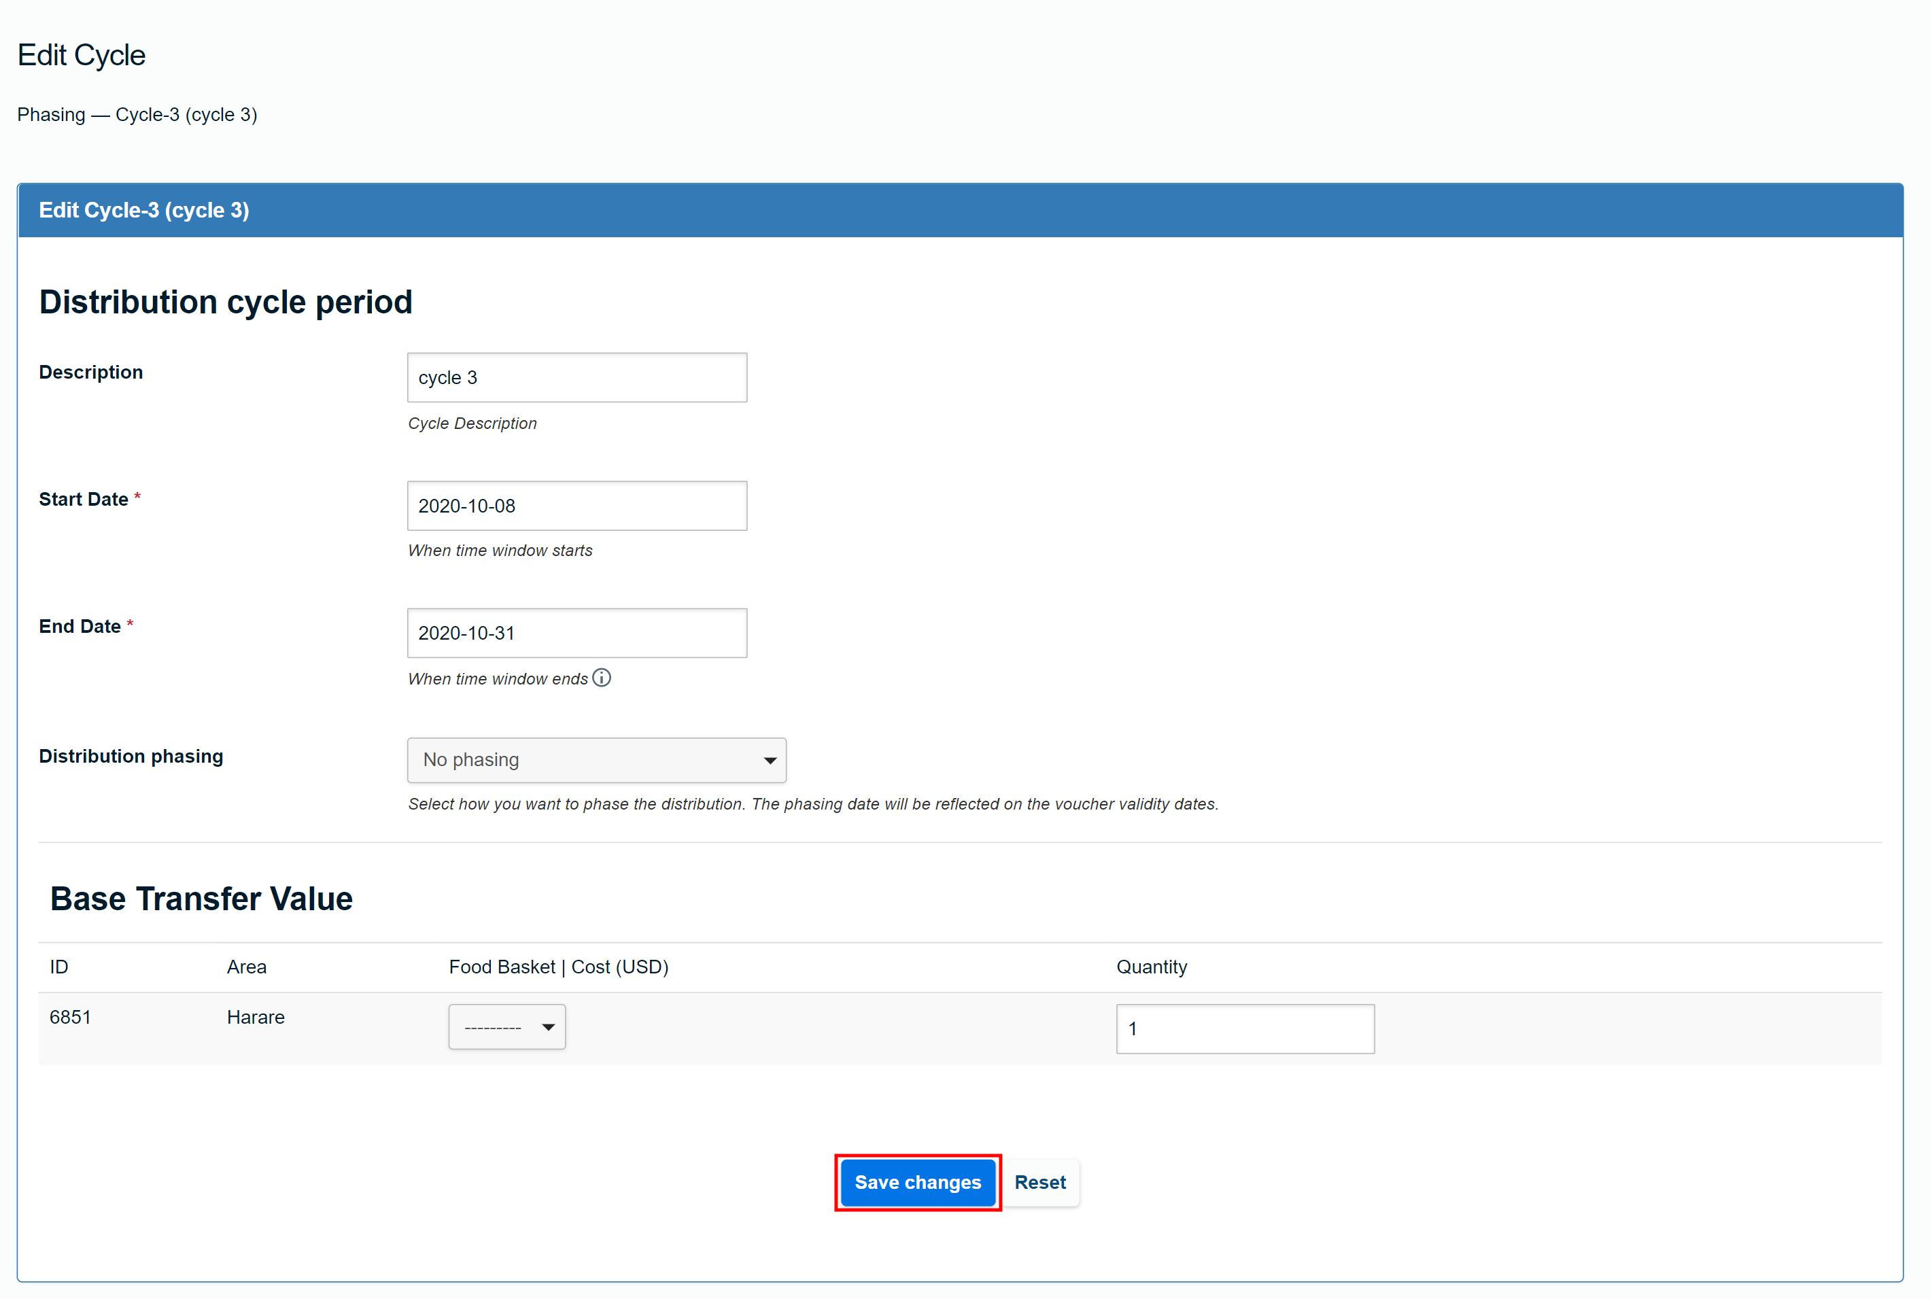1930x1299 pixels.
Task: Click the ID 6851 table cell
Action: click(71, 1018)
